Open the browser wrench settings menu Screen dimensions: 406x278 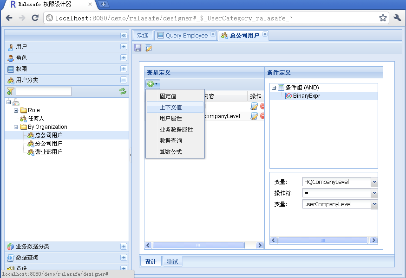pyautogui.click(x=397, y=18)
